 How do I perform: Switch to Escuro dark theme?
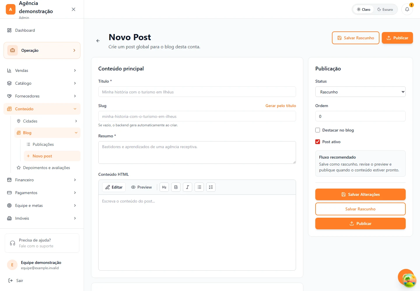point(385,9)
